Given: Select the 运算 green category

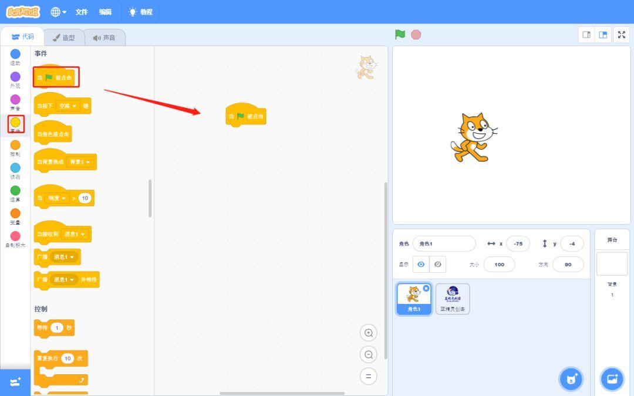Looking at the screenshot, I should pos(15,193).
